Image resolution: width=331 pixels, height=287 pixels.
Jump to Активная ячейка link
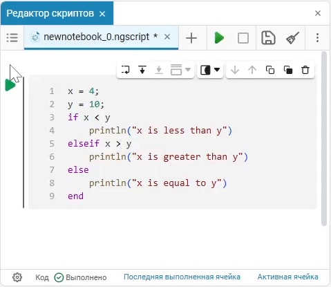click(x=287, y=277)
